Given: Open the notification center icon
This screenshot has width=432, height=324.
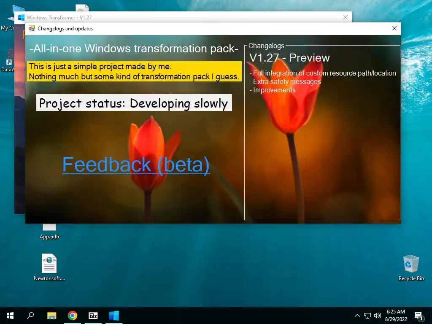Looking at the screenshot, I should pyautogui.click(x=418, y=316).
